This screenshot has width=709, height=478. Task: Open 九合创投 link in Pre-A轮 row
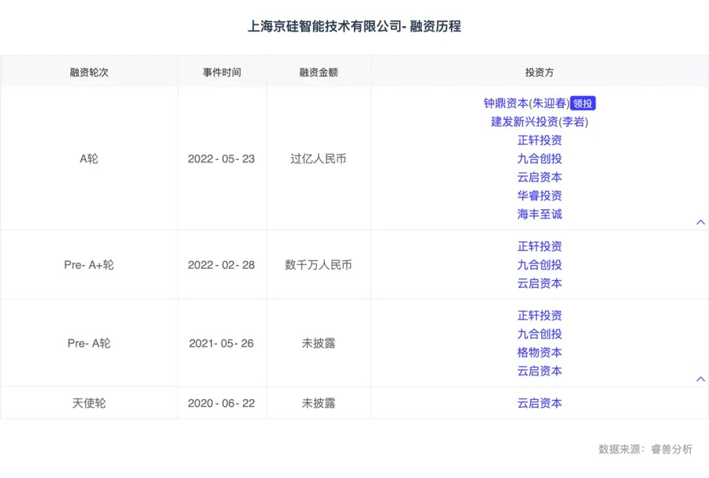tap(540, 334)
